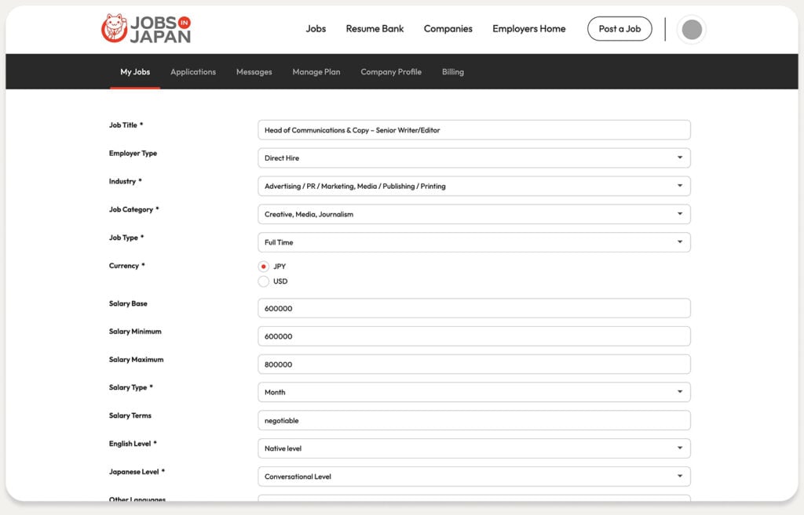The image size is (804, 515).
Task: Select the USD currency radio button
Action: pos(264,281)
